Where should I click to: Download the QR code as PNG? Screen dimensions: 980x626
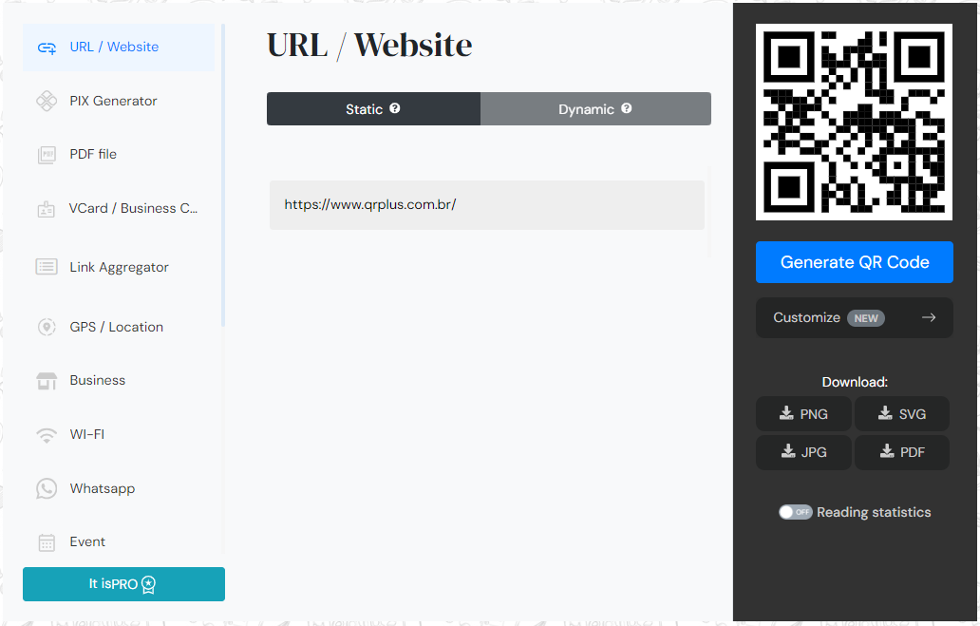[x=803, y=413]
